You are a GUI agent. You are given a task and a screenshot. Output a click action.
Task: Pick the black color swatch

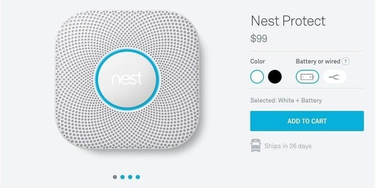[275, 77]
